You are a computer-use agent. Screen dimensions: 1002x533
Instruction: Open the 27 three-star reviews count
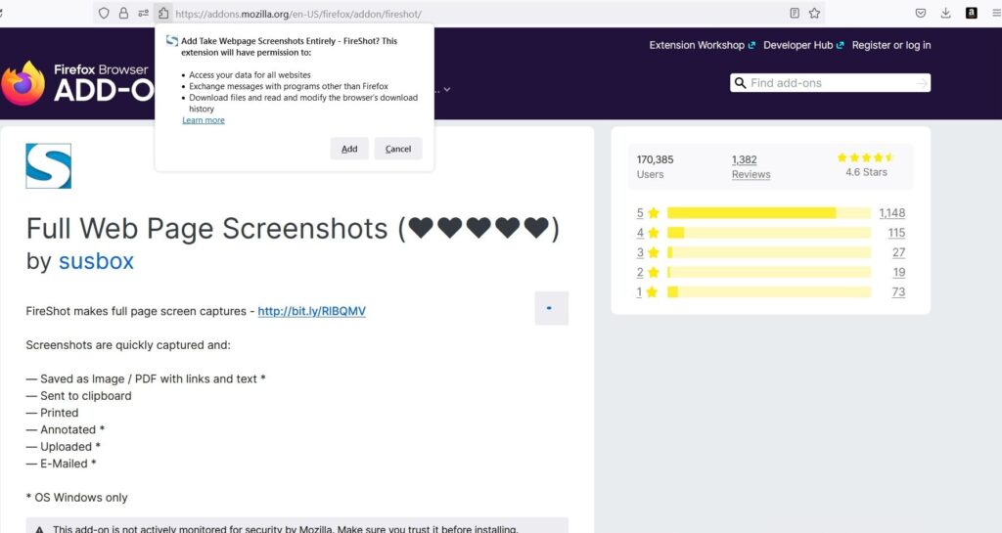898,252
